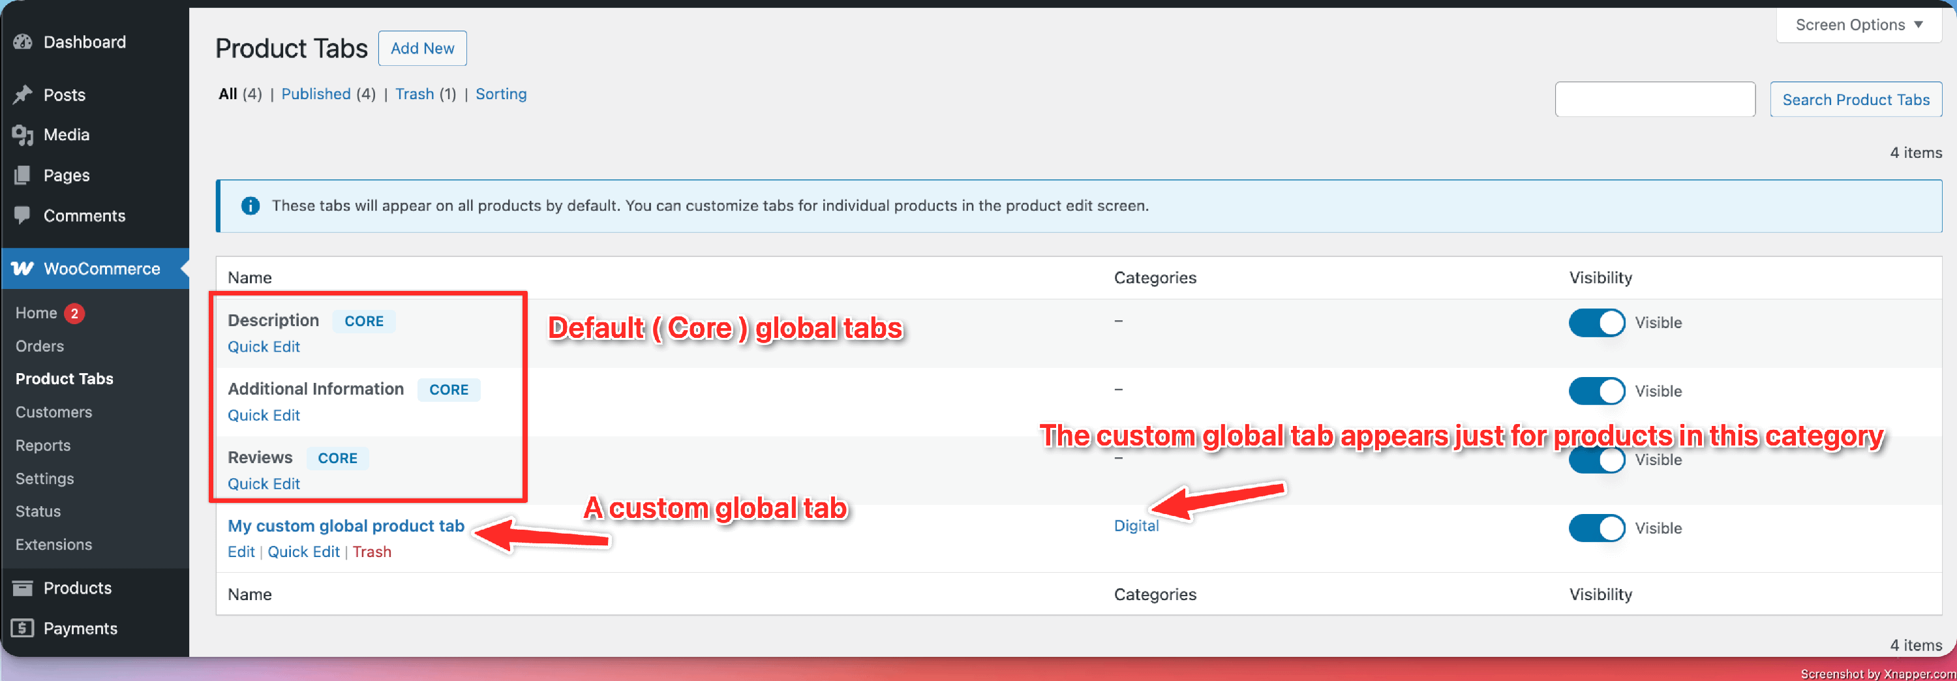Toggle visibility of the Description tab

1596,323
